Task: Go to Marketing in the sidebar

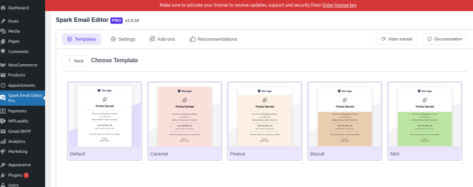Action: tap(18, 151)
